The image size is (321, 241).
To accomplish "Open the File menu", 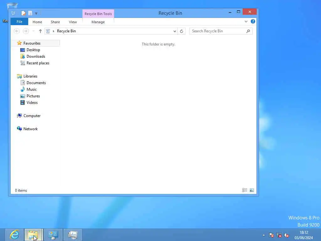I will pos(19,22).
